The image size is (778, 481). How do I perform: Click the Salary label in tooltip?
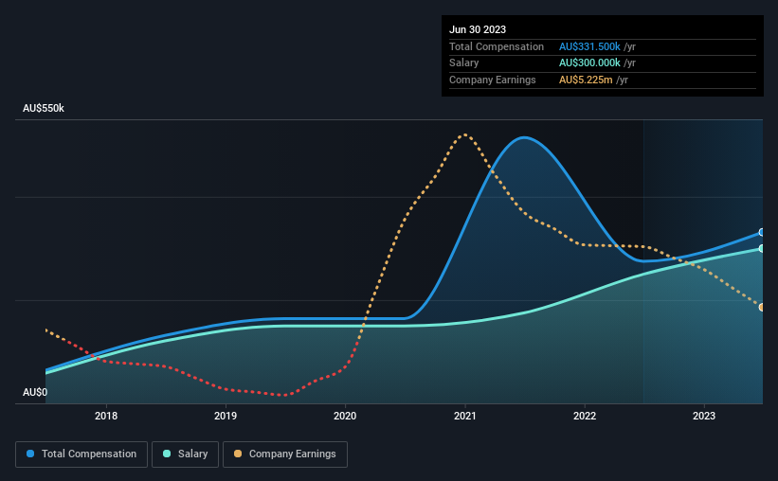click(x=464, y=63)
